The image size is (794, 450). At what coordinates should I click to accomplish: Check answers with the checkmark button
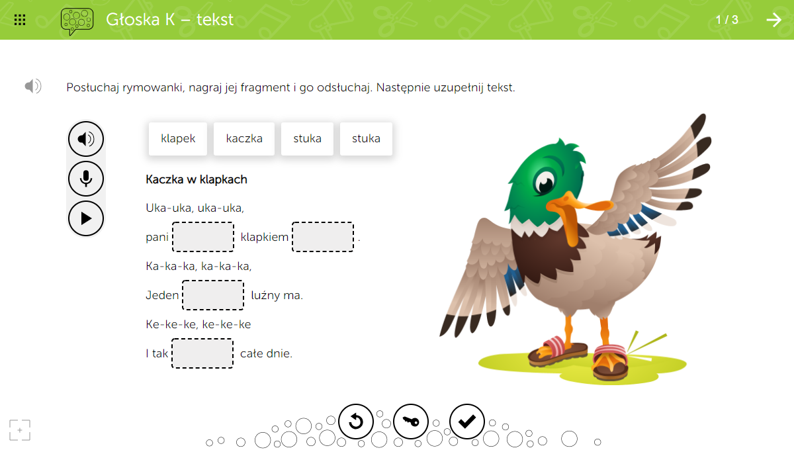(467, 422)
